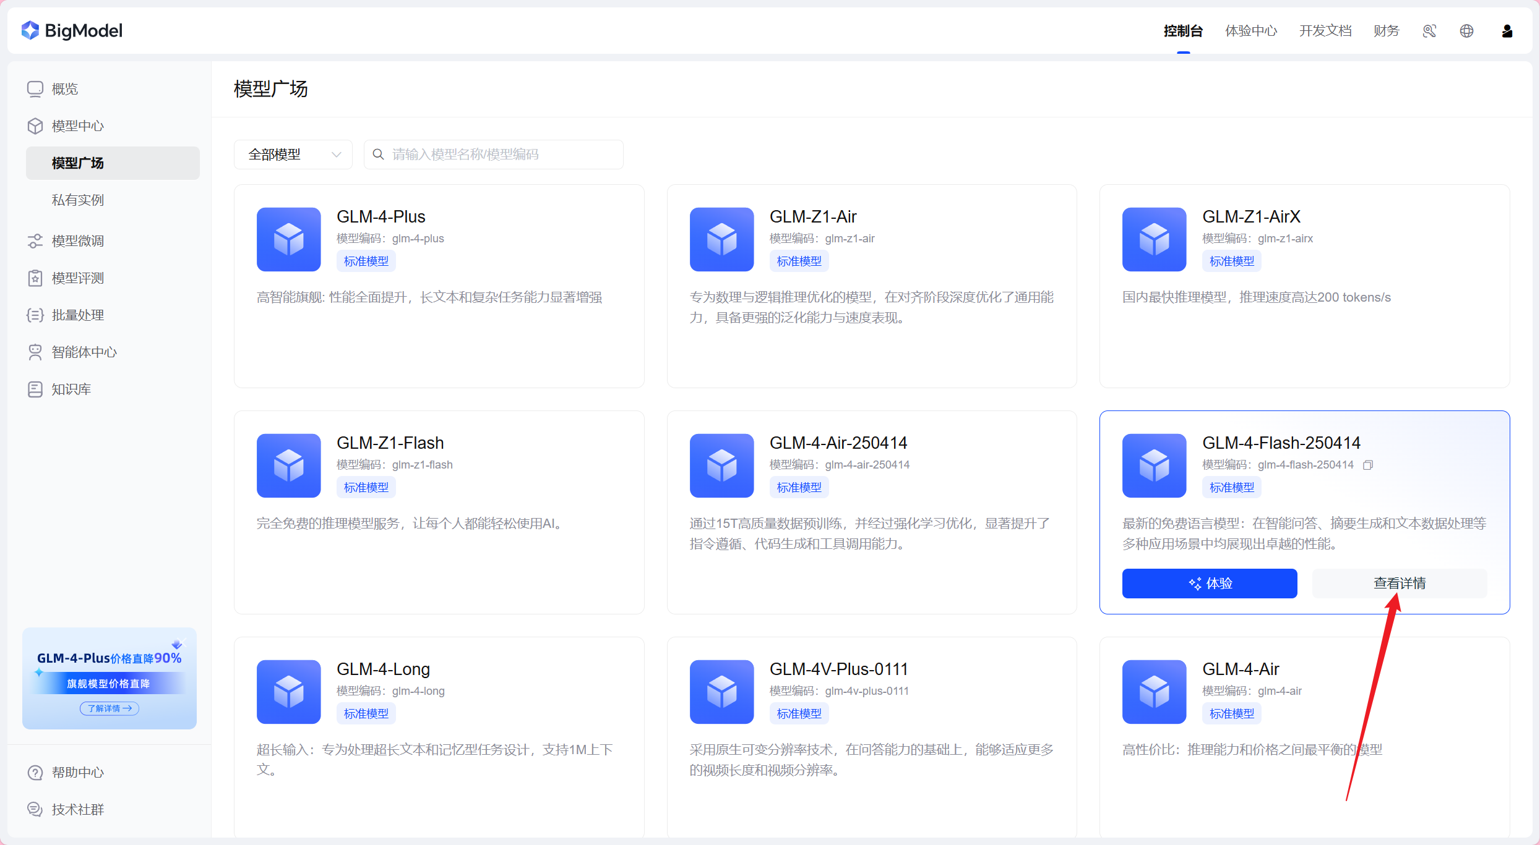The image size is (1540, 845).
Task: Click the 标准模型 tag on GLM-4-Long
Action: click(x=366, y=714)
